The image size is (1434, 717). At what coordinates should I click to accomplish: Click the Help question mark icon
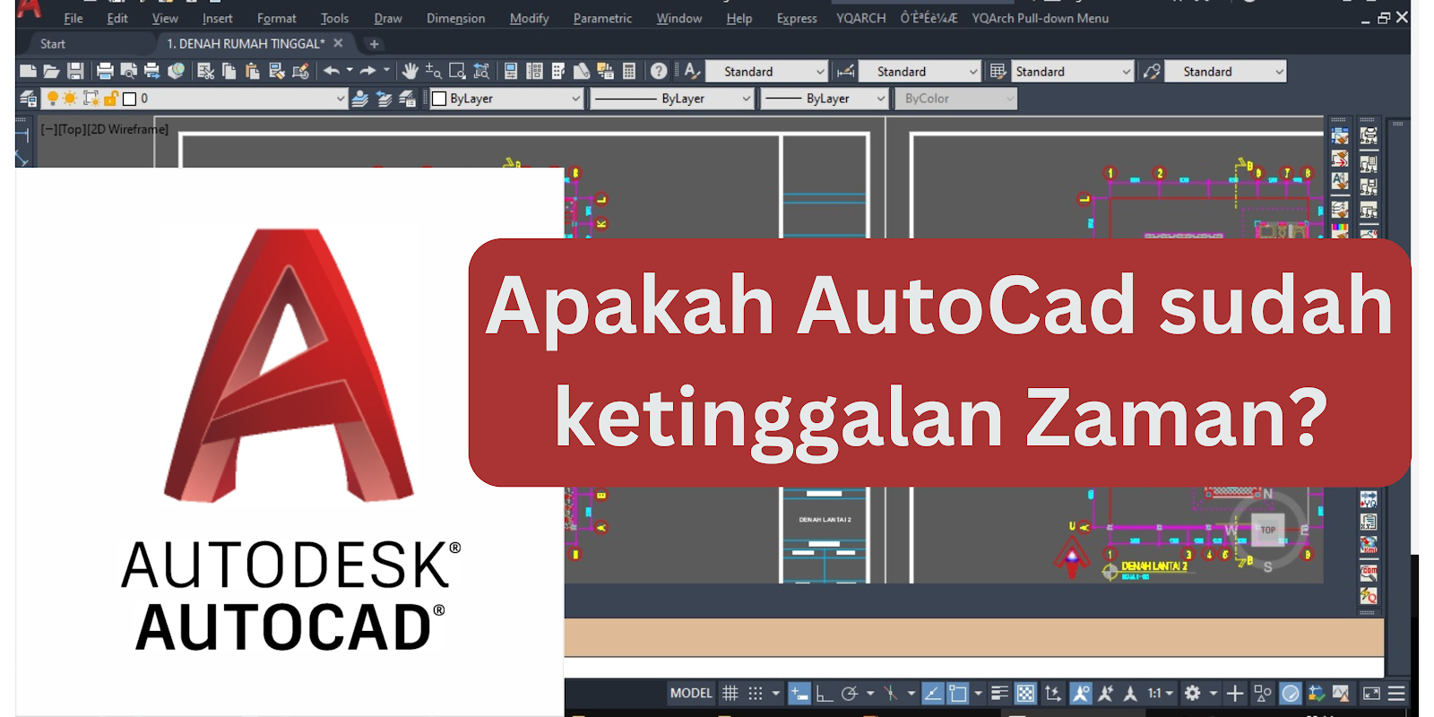(659, 71)
